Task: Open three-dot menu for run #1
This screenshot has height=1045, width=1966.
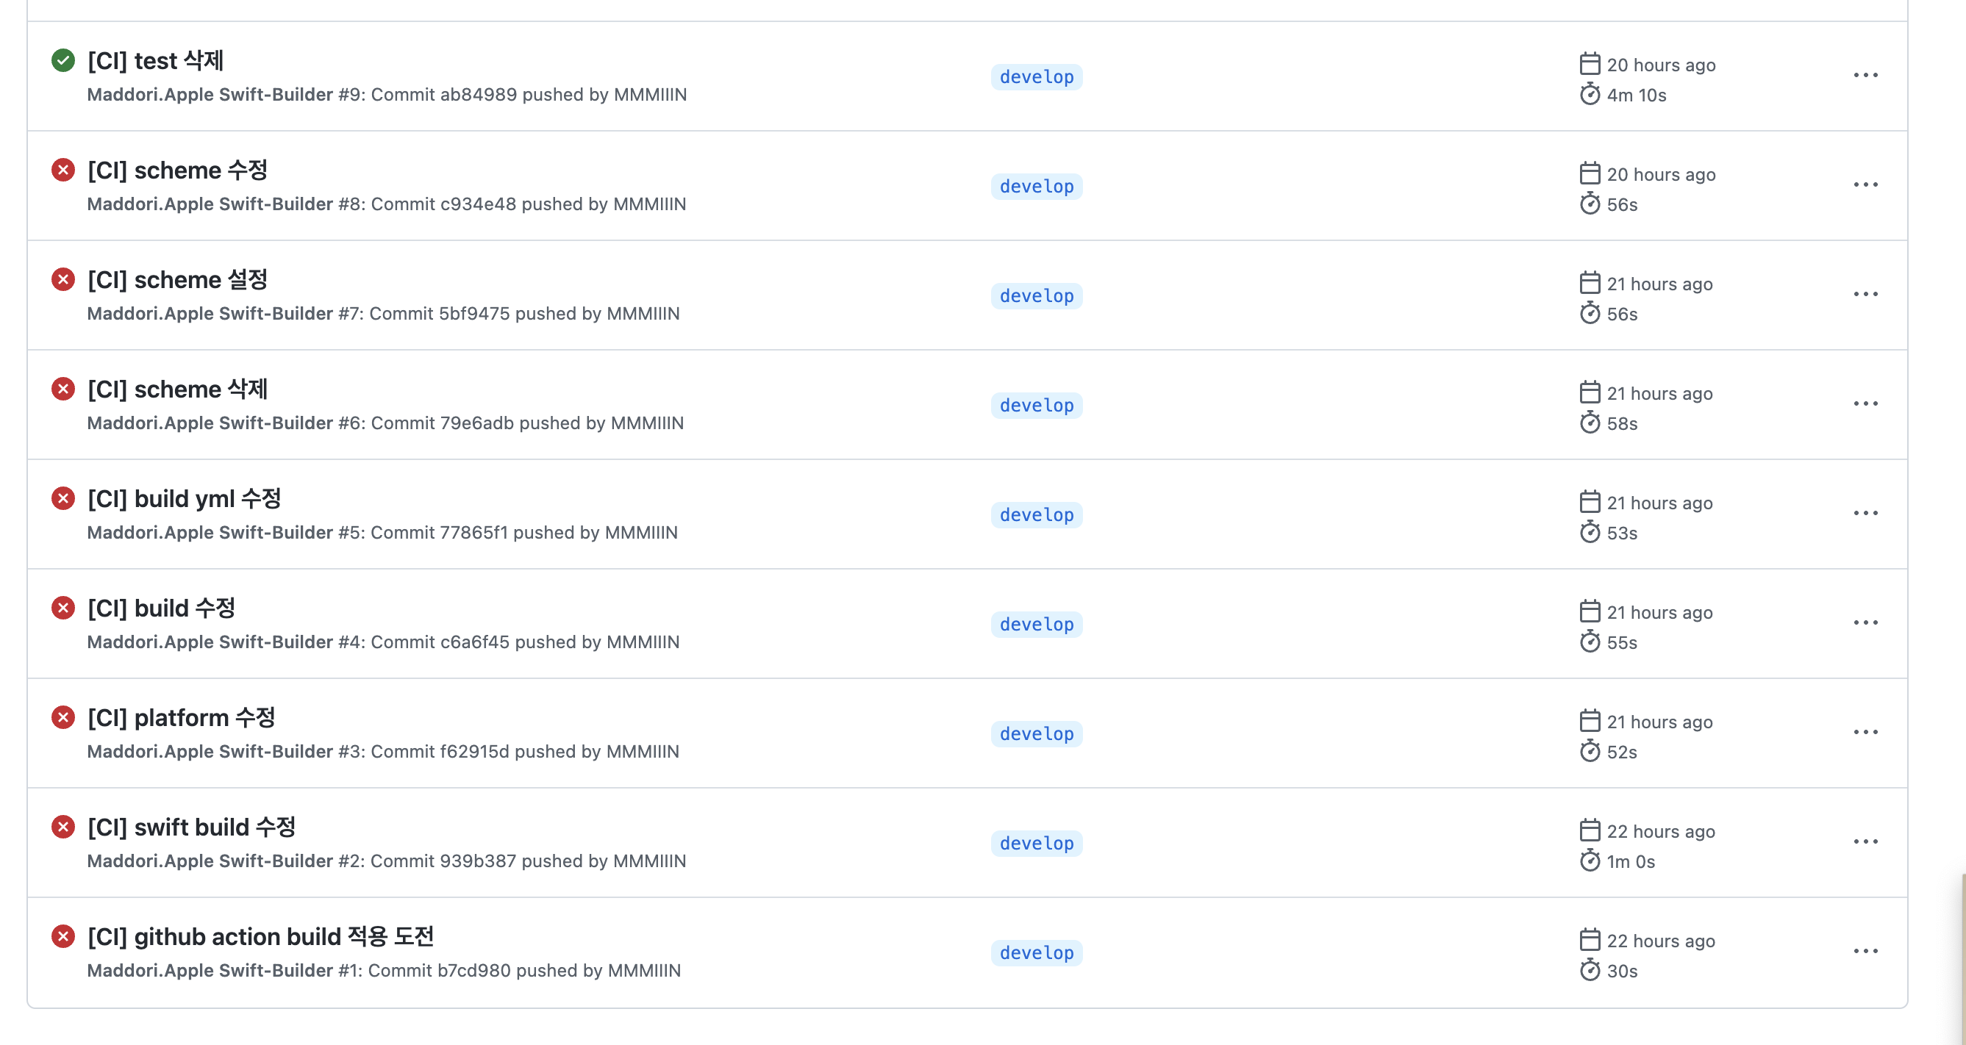Action: pyautogui.click(x=1865, y=951)
